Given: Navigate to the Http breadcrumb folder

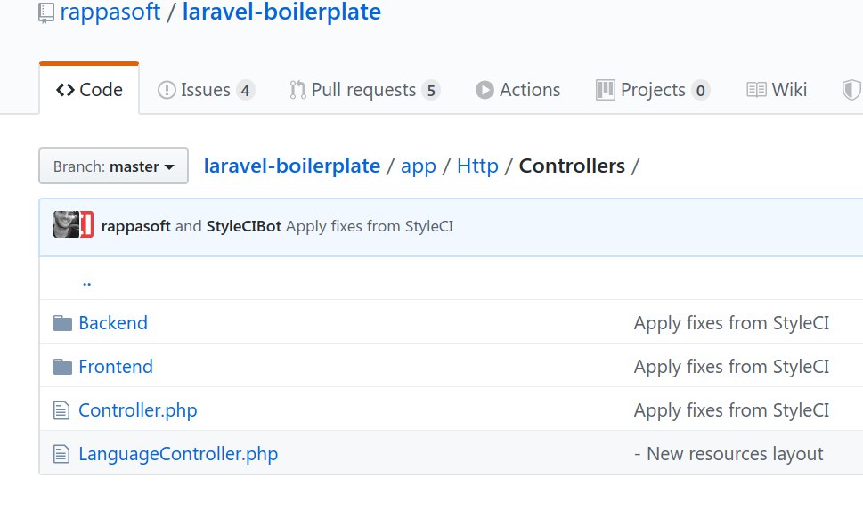Looking at the screenshot, I should click(477, 166).
